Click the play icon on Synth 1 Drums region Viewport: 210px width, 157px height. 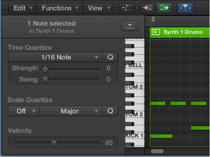click(156, 32)
